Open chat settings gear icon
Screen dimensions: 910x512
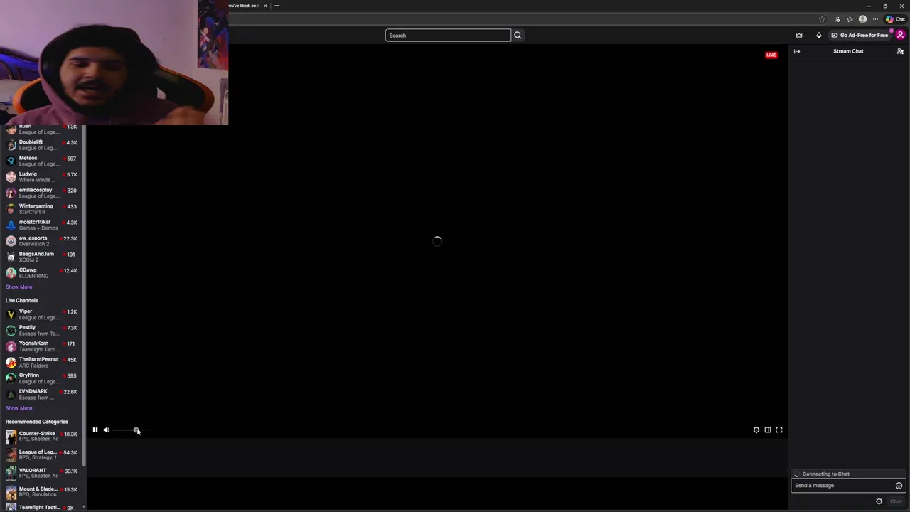(879, 501)
